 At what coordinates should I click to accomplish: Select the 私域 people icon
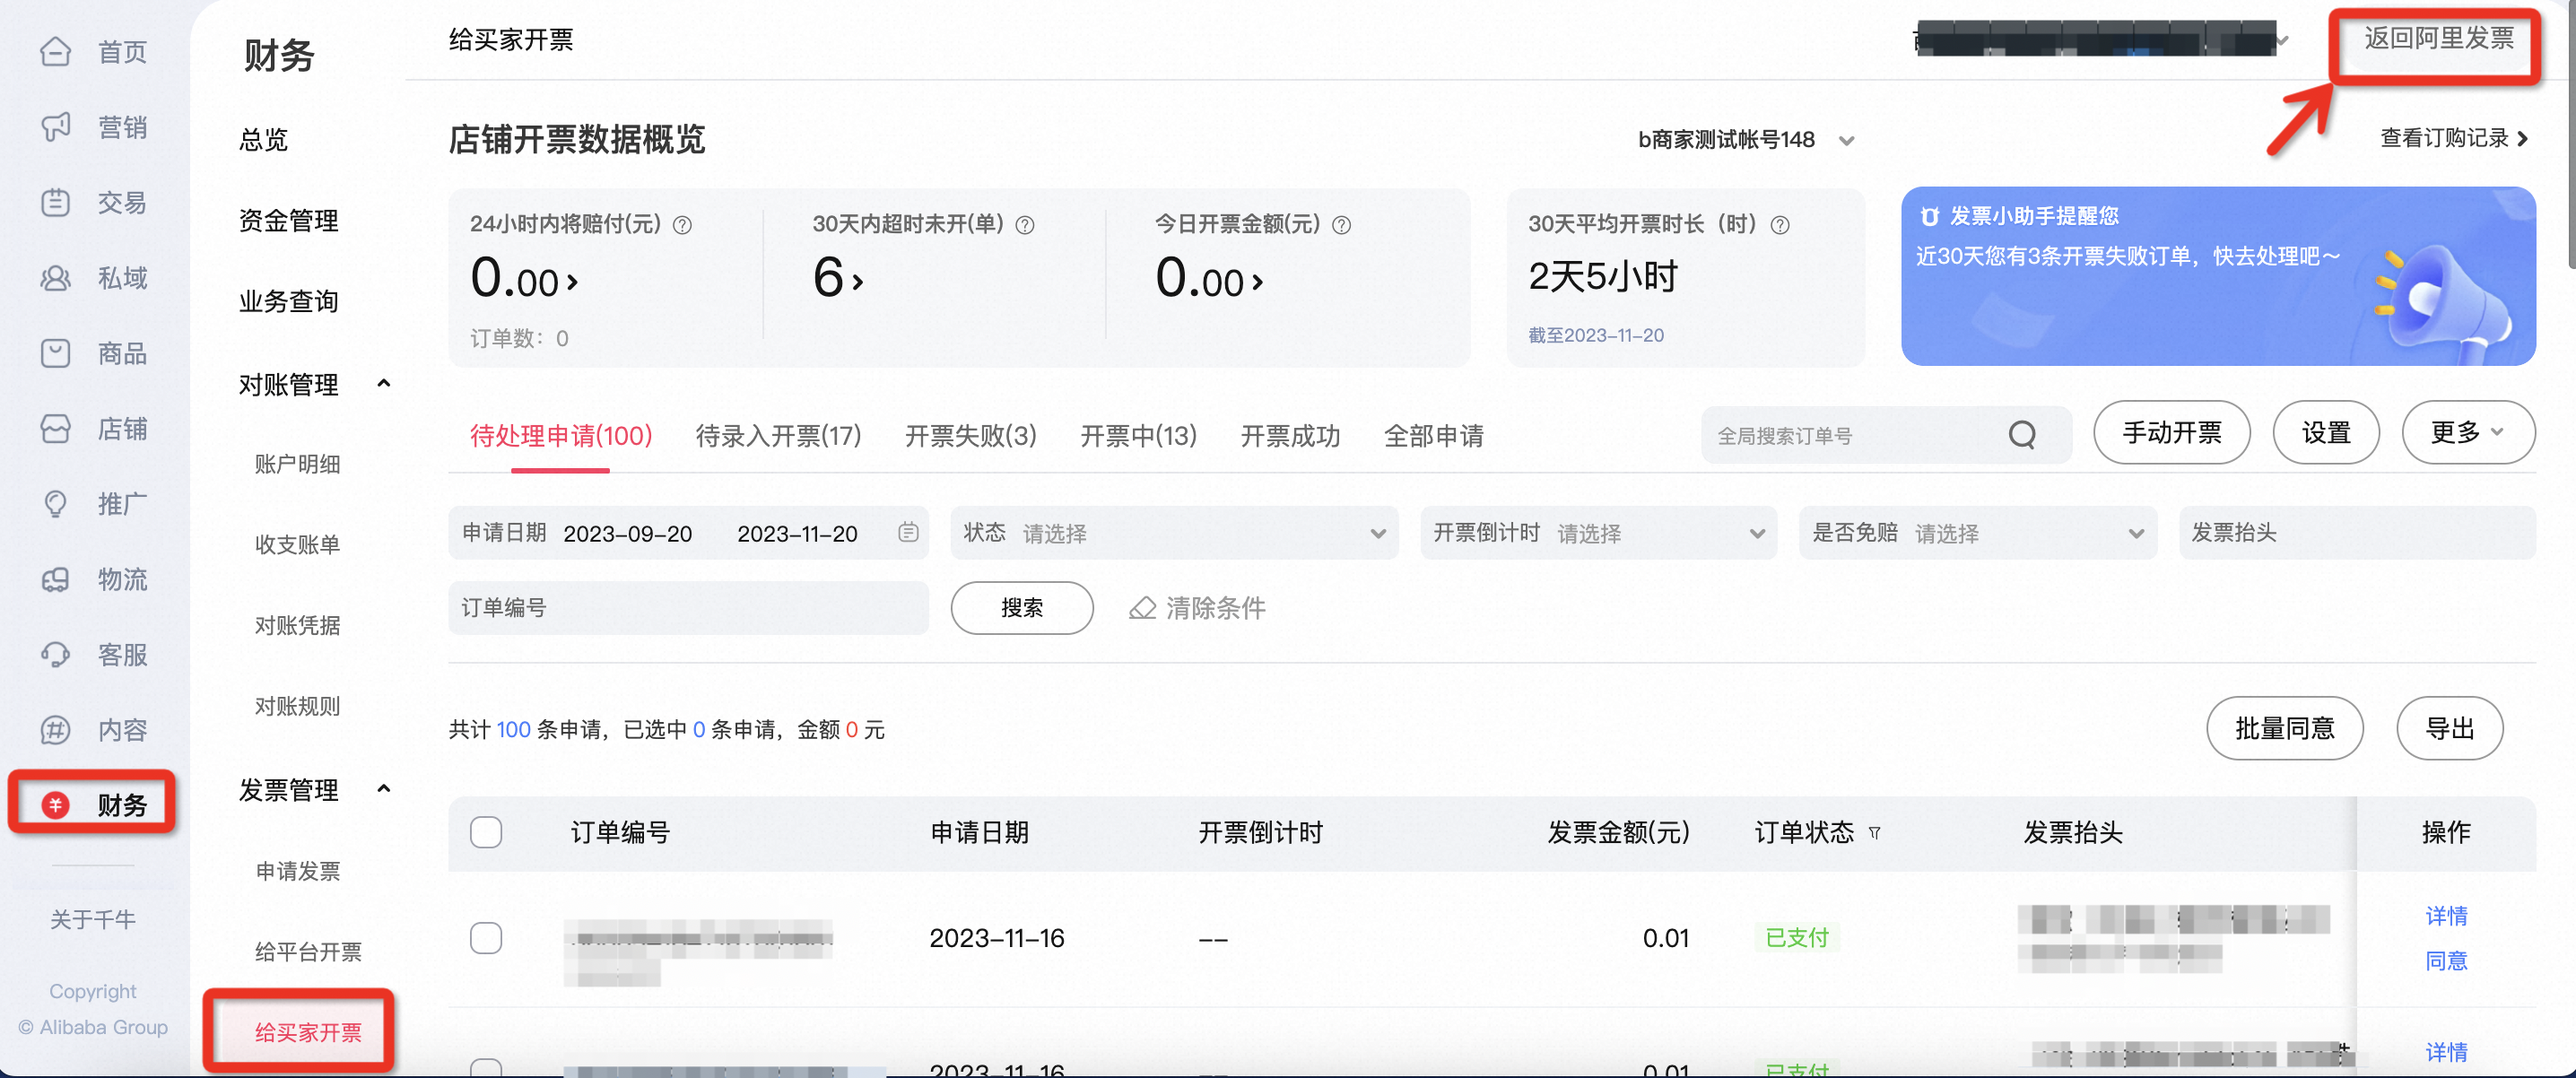56,277
